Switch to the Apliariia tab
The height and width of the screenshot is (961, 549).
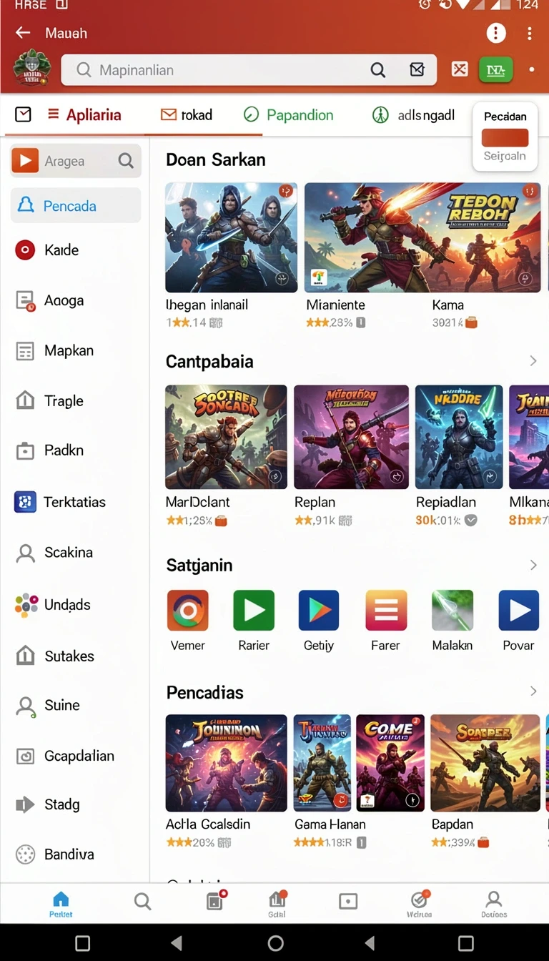(84, 115)
